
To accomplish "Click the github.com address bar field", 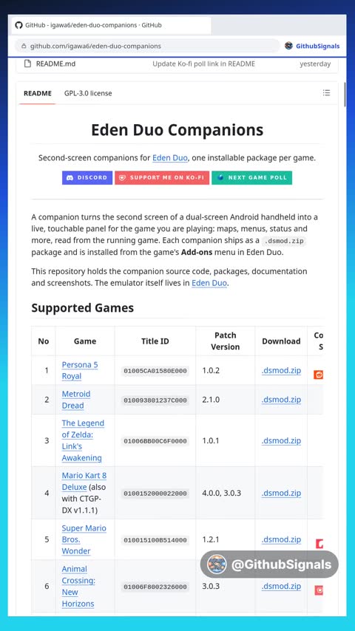I will (x=147, y=47).
